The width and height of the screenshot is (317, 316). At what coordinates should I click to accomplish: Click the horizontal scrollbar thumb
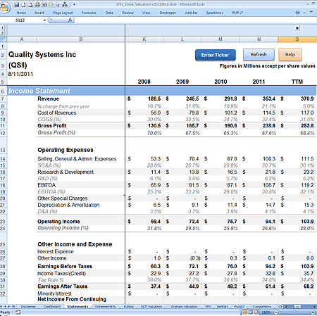[297, 306]
